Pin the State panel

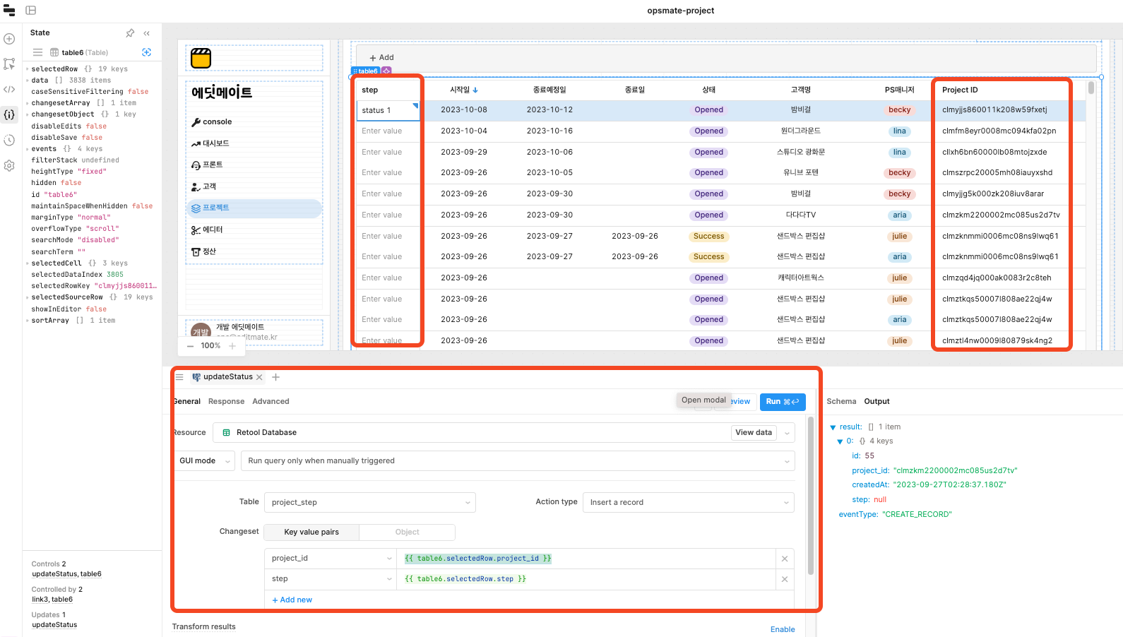130,33
